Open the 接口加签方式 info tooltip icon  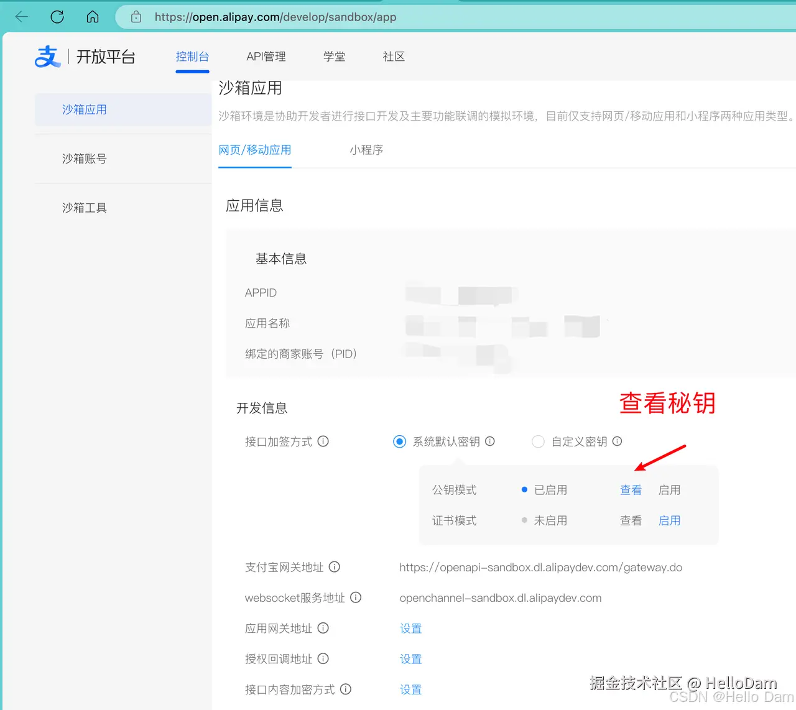[323, 441]
